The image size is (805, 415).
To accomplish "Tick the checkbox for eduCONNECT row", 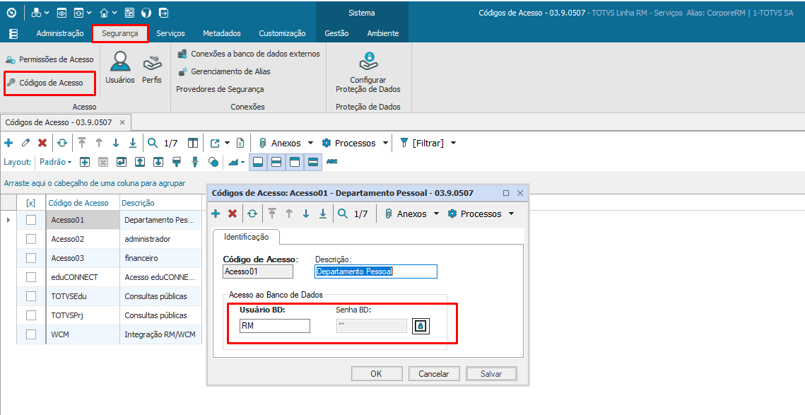I will pyautogui.click(x=31, y=277).
